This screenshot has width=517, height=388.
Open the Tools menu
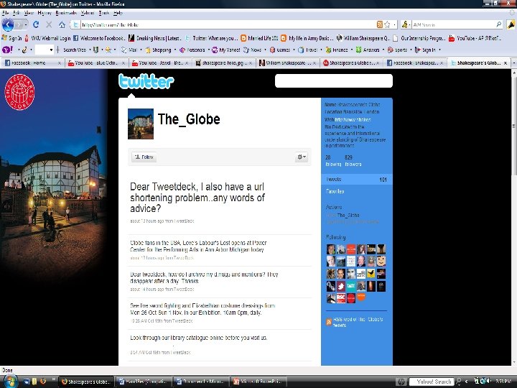104,13
